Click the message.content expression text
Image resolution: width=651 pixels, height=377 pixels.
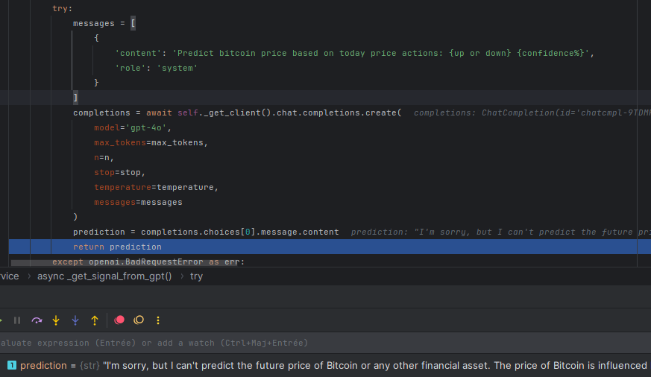[x=300, y=232]
